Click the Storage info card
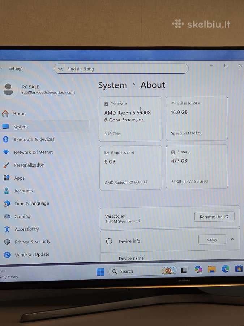Image resolution: width=244 pixels, height=326 pixels. [x=197, y=167]
